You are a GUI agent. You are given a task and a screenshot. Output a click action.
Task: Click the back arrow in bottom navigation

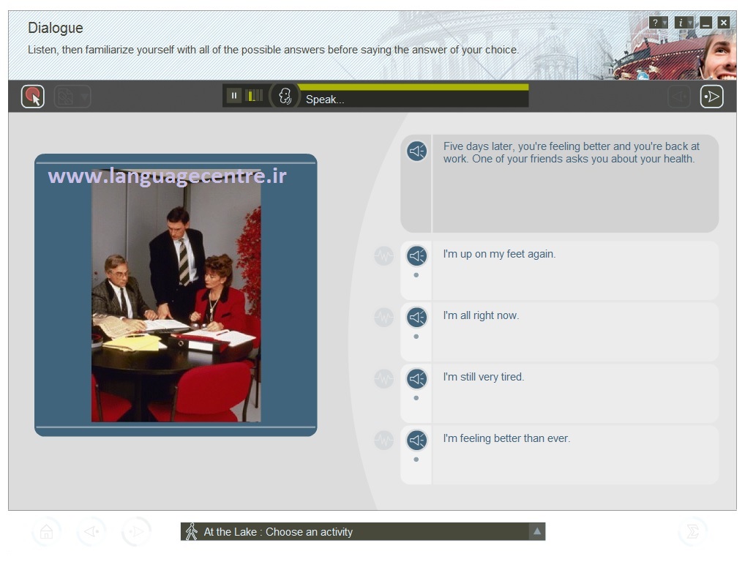pos(91,531)
